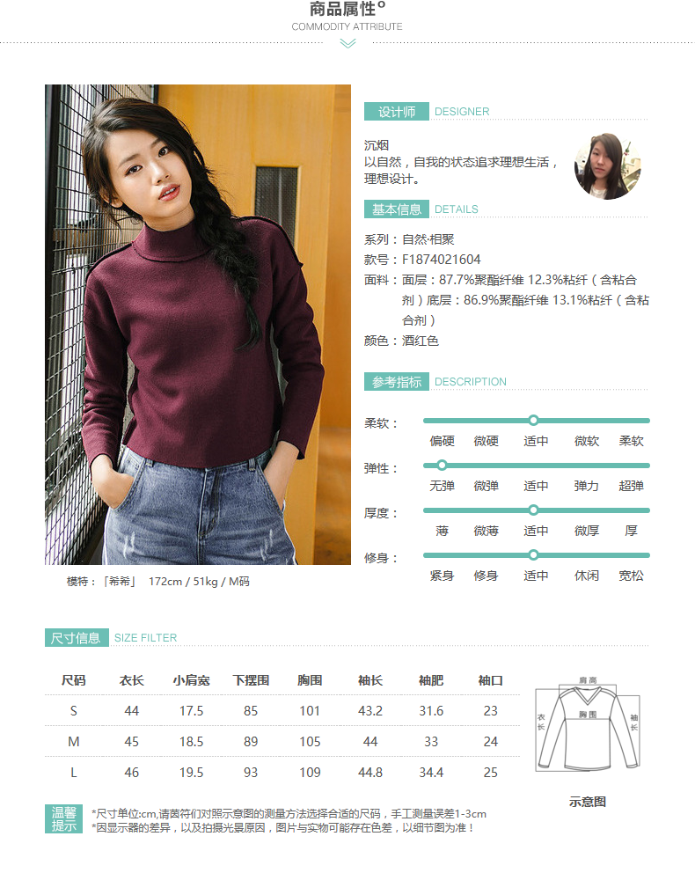
Task: Click the softness slider handle
Action: (x=533, y=420)
